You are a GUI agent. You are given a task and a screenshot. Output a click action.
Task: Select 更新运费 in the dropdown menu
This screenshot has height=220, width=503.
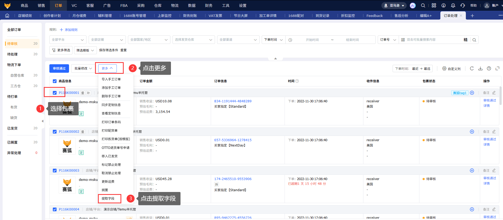point(108,182)
